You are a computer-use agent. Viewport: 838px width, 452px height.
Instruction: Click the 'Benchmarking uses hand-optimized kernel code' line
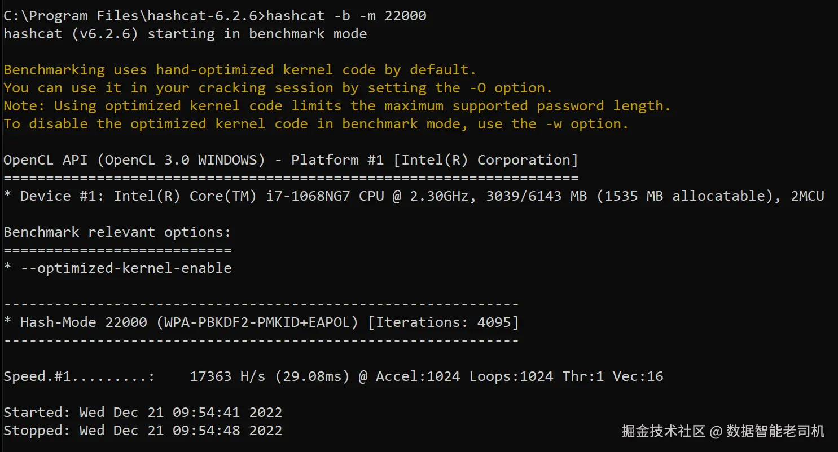240,70
